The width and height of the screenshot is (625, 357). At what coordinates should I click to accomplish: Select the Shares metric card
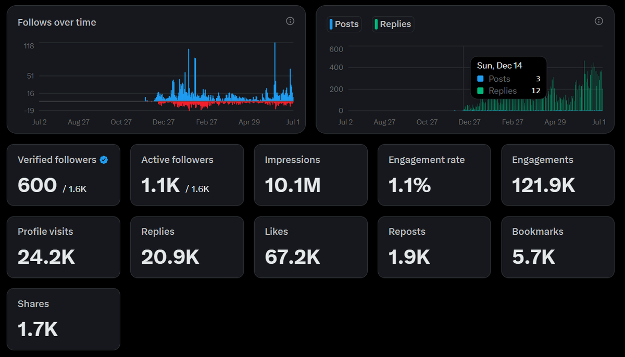pos(64,319)
